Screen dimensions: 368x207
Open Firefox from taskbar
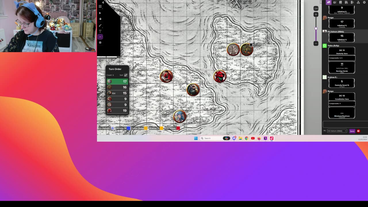[x=259, y=138]
